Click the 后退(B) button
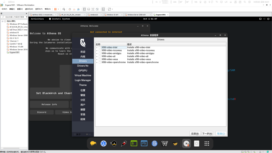Screen dimensions: 272x153 point(195,134)
